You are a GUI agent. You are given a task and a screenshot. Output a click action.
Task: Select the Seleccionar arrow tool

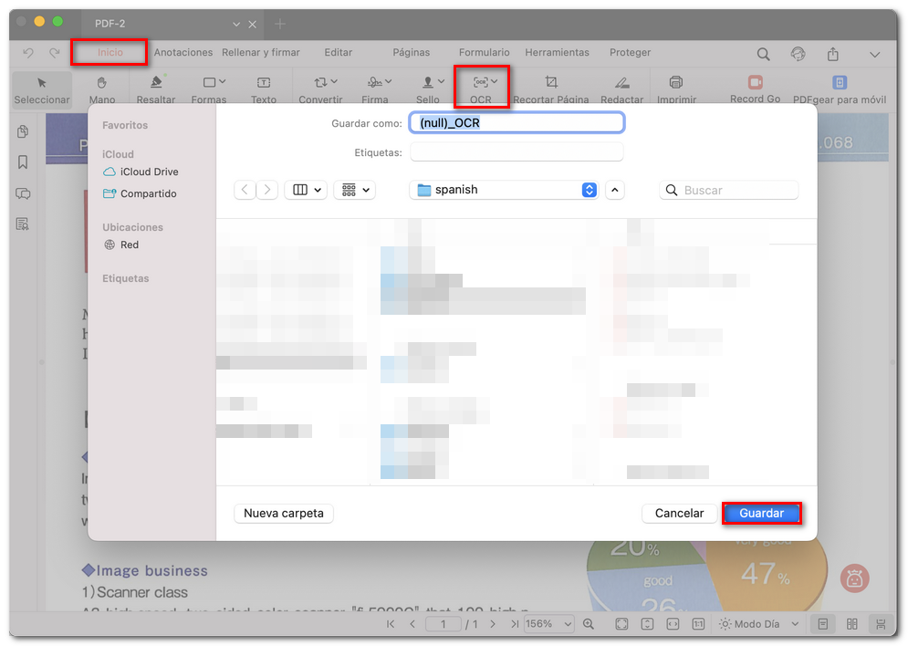pos(41,87)
